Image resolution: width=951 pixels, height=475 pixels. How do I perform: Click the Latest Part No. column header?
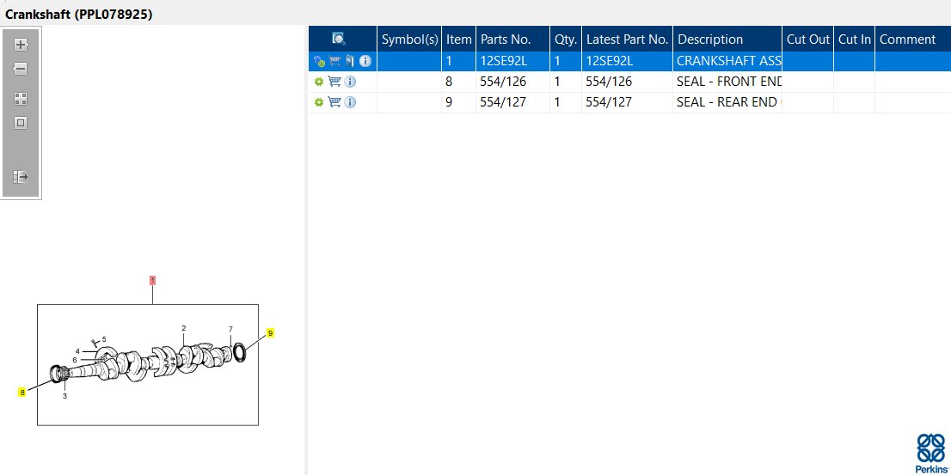627,40
